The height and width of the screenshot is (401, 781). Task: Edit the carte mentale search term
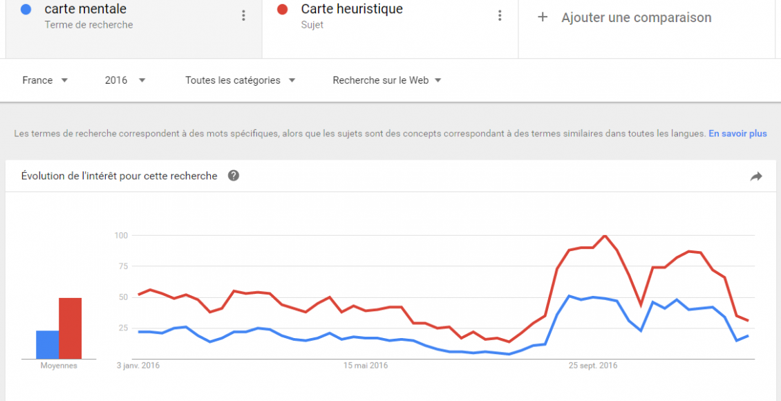click(85, 10)
